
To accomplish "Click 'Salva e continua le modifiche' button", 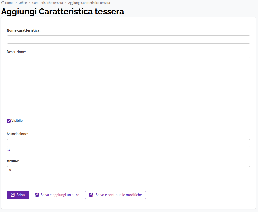I will [x=115, y=195].
